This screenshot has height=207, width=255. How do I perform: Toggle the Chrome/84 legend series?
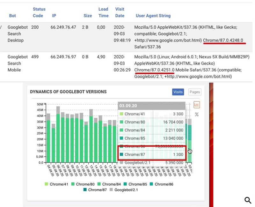click(x=109, y=184)
